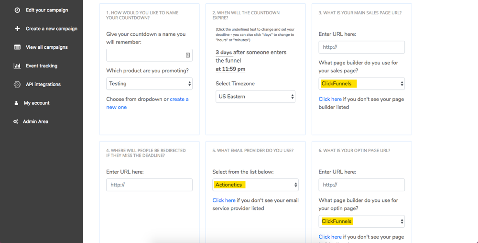Click the hexagon icon beside API integrations

coord(17,85)
